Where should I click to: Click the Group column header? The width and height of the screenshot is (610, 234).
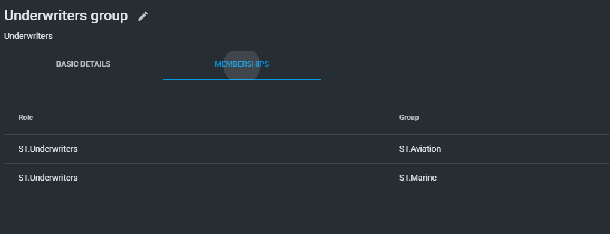[x=409, y=118]
